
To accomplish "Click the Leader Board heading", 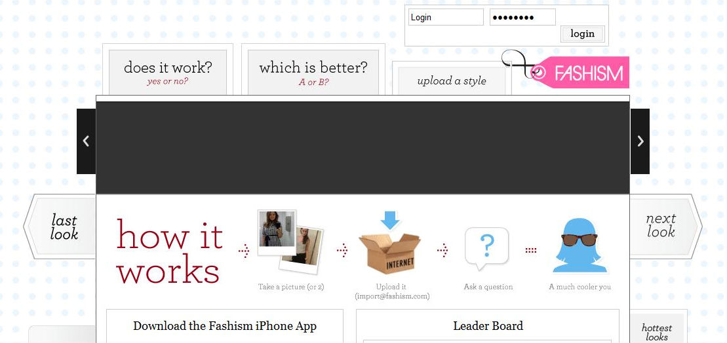I will tap(488, 326).
